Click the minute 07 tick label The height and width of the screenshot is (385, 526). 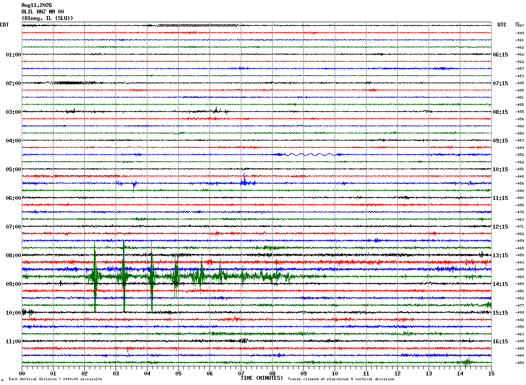(241, 373)
